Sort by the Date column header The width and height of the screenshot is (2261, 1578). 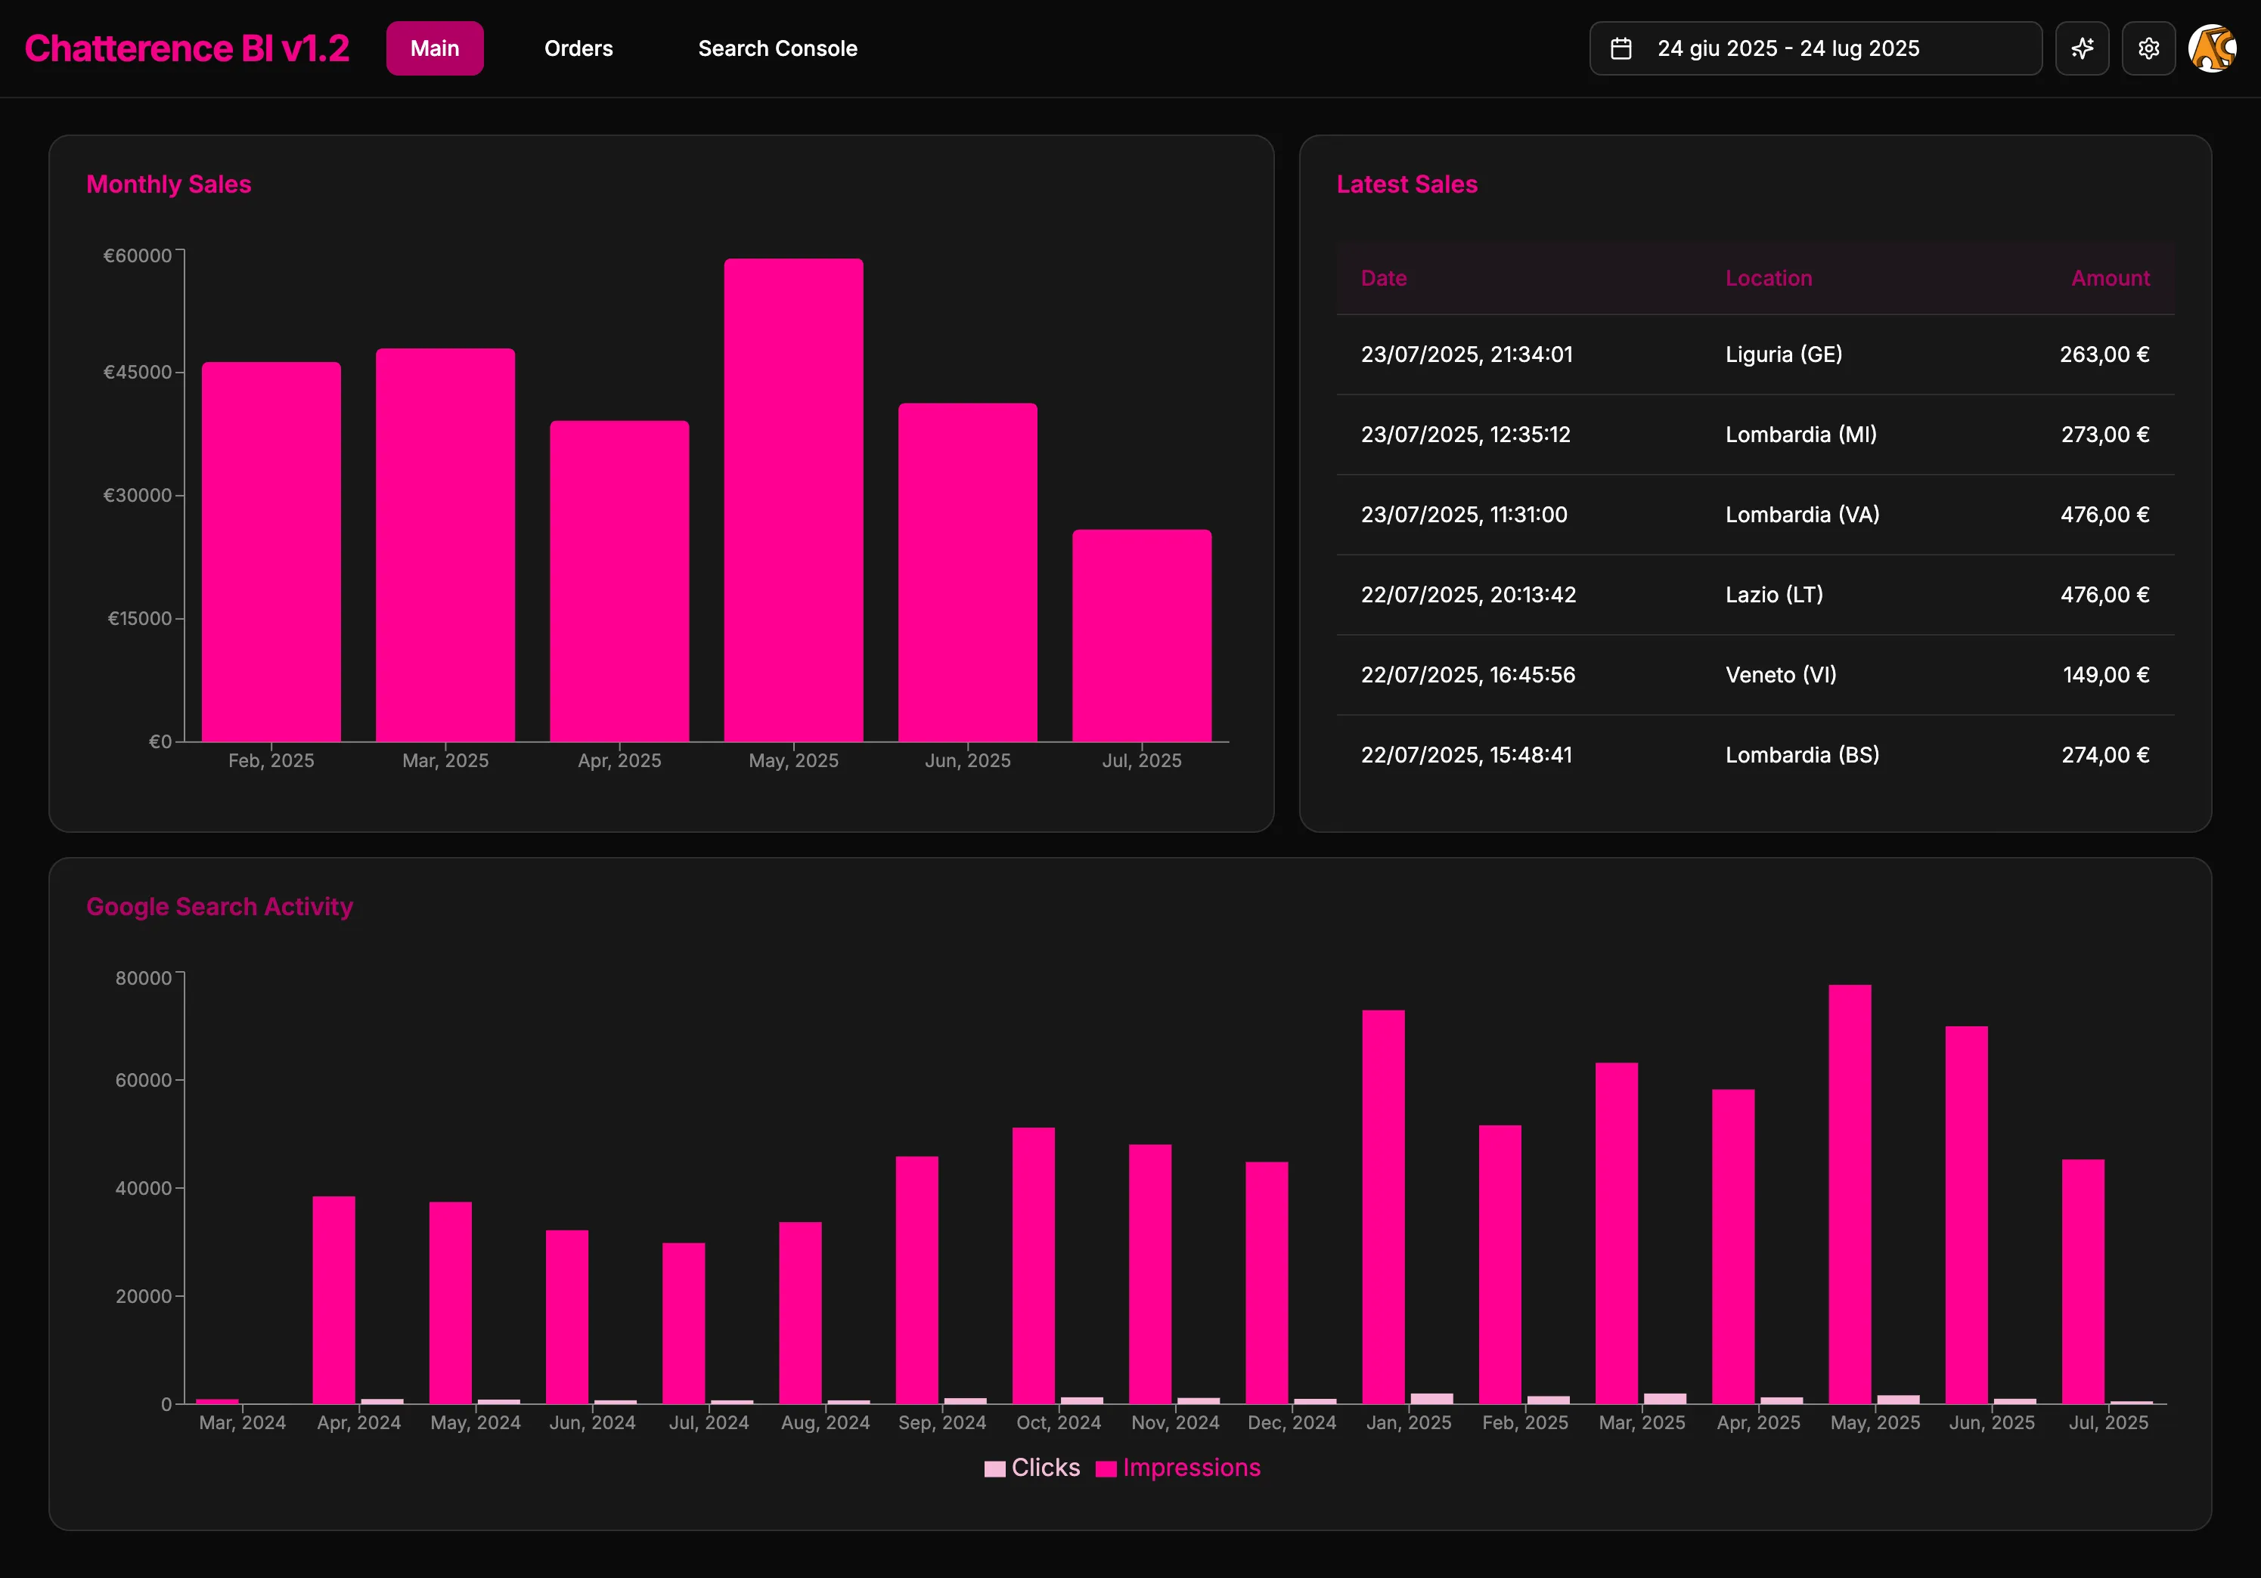click(x=1384, y=279)
